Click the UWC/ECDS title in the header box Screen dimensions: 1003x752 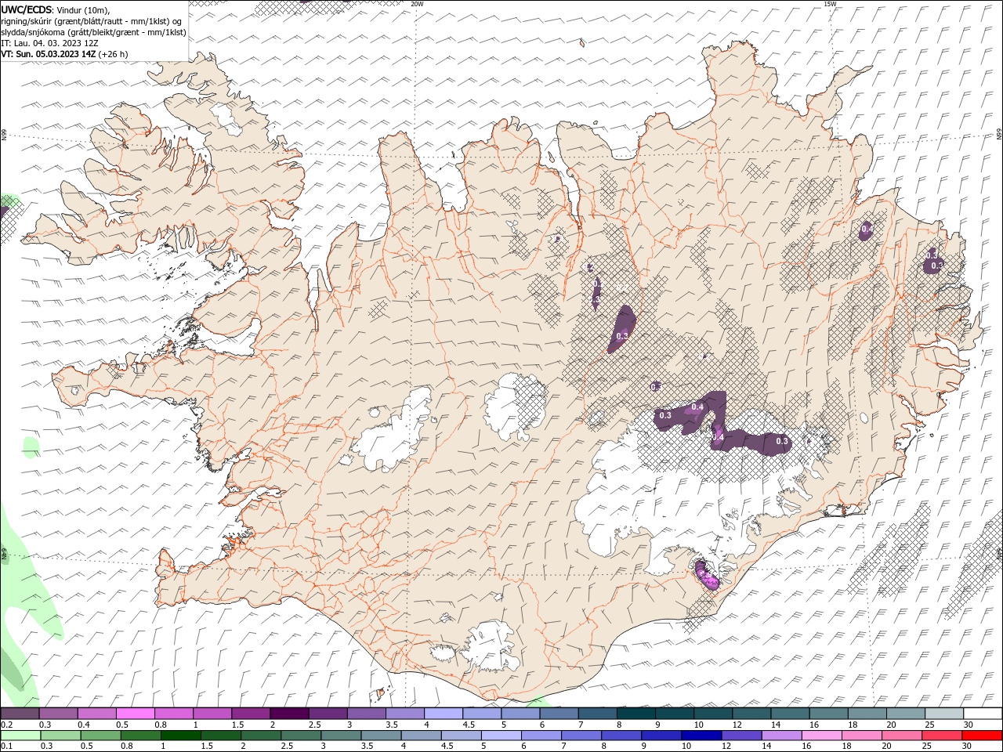[x=27, y=9]
